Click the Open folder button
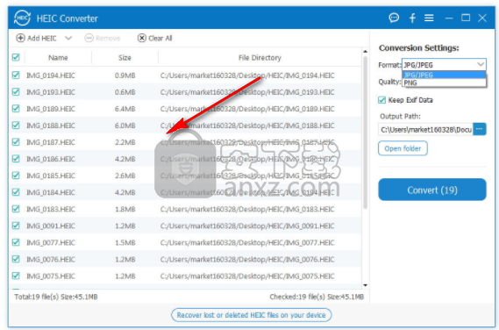Image resolution: width=499 pixels, height=330 pixels. (x=403, y=148)
